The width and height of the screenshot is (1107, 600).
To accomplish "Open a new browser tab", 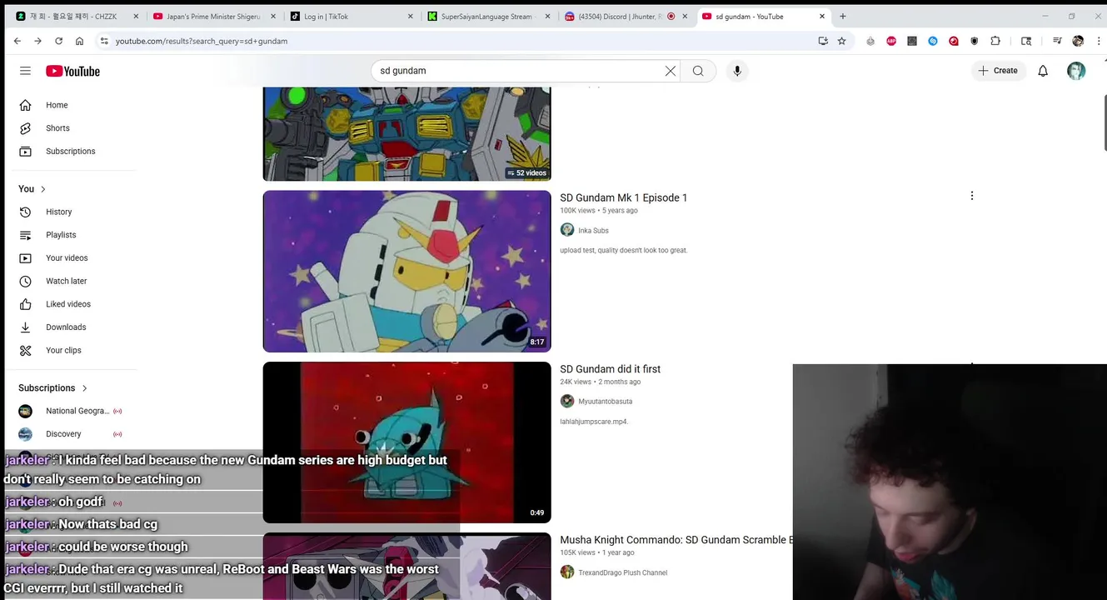I will coord(843,17).
